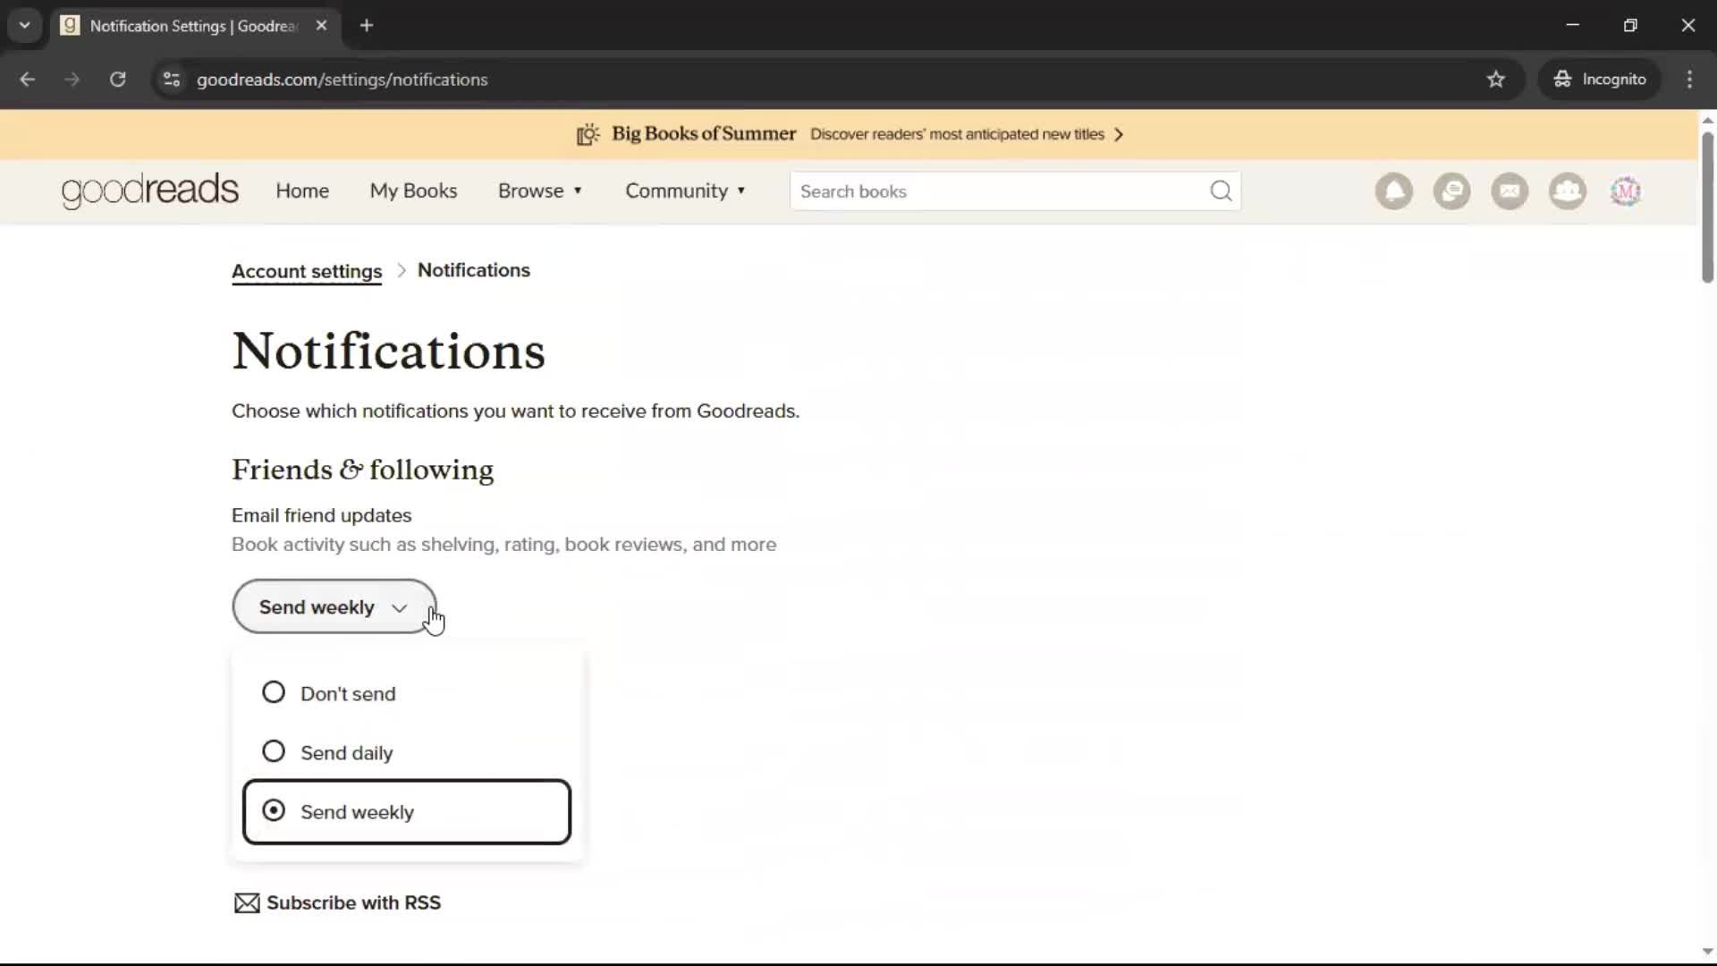This screenshot has width=1717, height=966.
Task: Open the messages envelope icon
Action: [x=1510, y=191]
